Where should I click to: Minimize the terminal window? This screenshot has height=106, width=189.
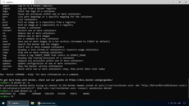(x=173, y=2)
